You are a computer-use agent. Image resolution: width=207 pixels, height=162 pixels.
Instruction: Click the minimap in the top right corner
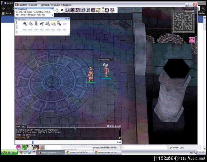pos(183,21)
